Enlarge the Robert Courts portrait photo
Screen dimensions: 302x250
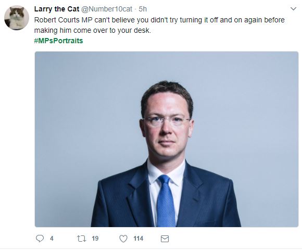point(167,139)
